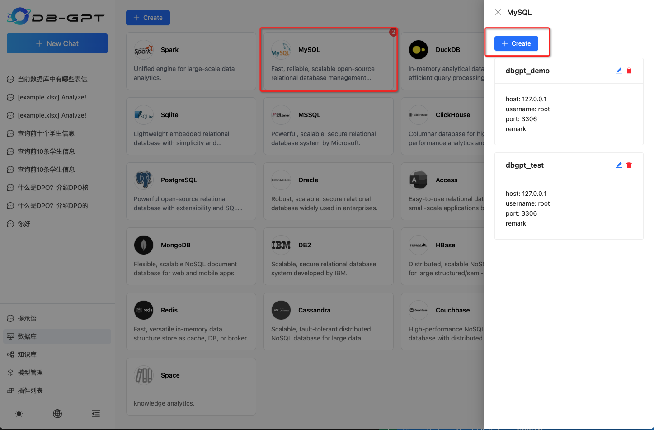Click 'host: 127.0.0.1' under dbgpt_demo

tap(526, 99)
